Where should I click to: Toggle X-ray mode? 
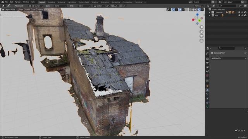187,10
